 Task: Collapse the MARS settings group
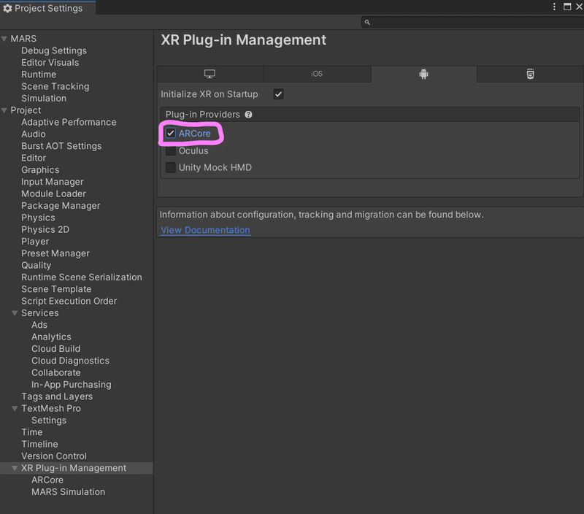coord(4,39)
